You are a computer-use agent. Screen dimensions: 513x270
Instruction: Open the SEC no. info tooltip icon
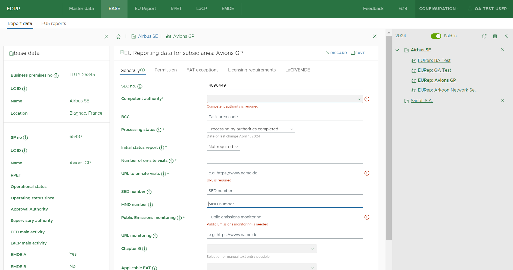pyautogui.click(x=140, y=86)
